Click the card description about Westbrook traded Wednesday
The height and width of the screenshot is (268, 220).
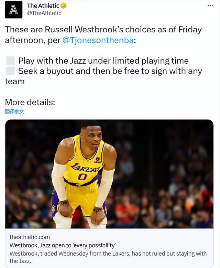108,257
